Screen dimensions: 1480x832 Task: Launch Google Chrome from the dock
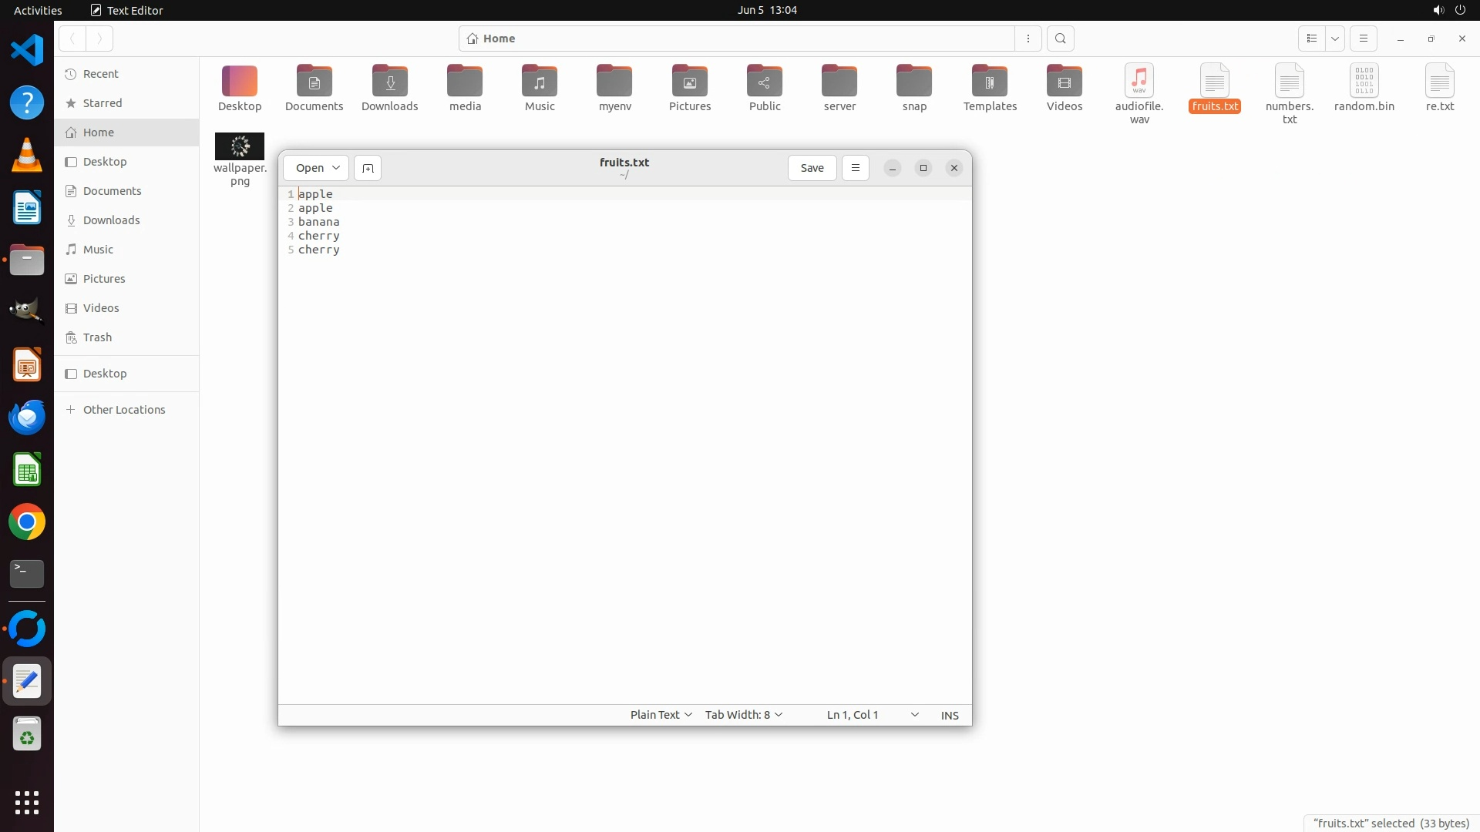(27, 522)
